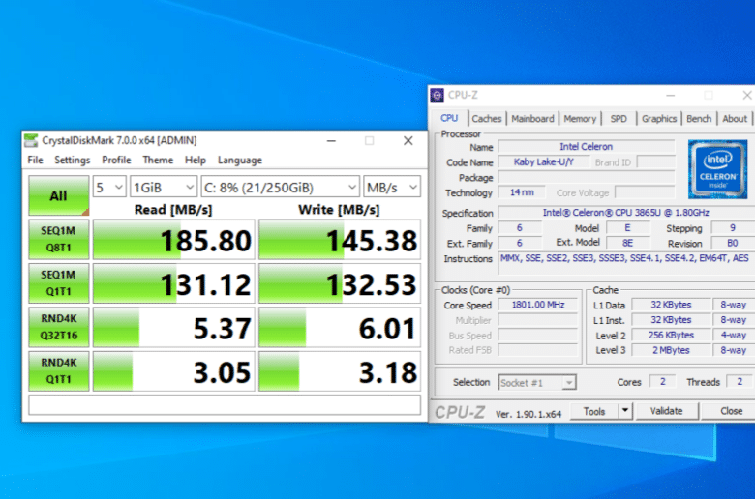Click the Celeron CPU 3865U specification field
The width and height of the screenshot is (755, 499).
coord(626,213)
